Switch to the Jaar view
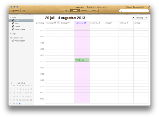 point(94,11)
